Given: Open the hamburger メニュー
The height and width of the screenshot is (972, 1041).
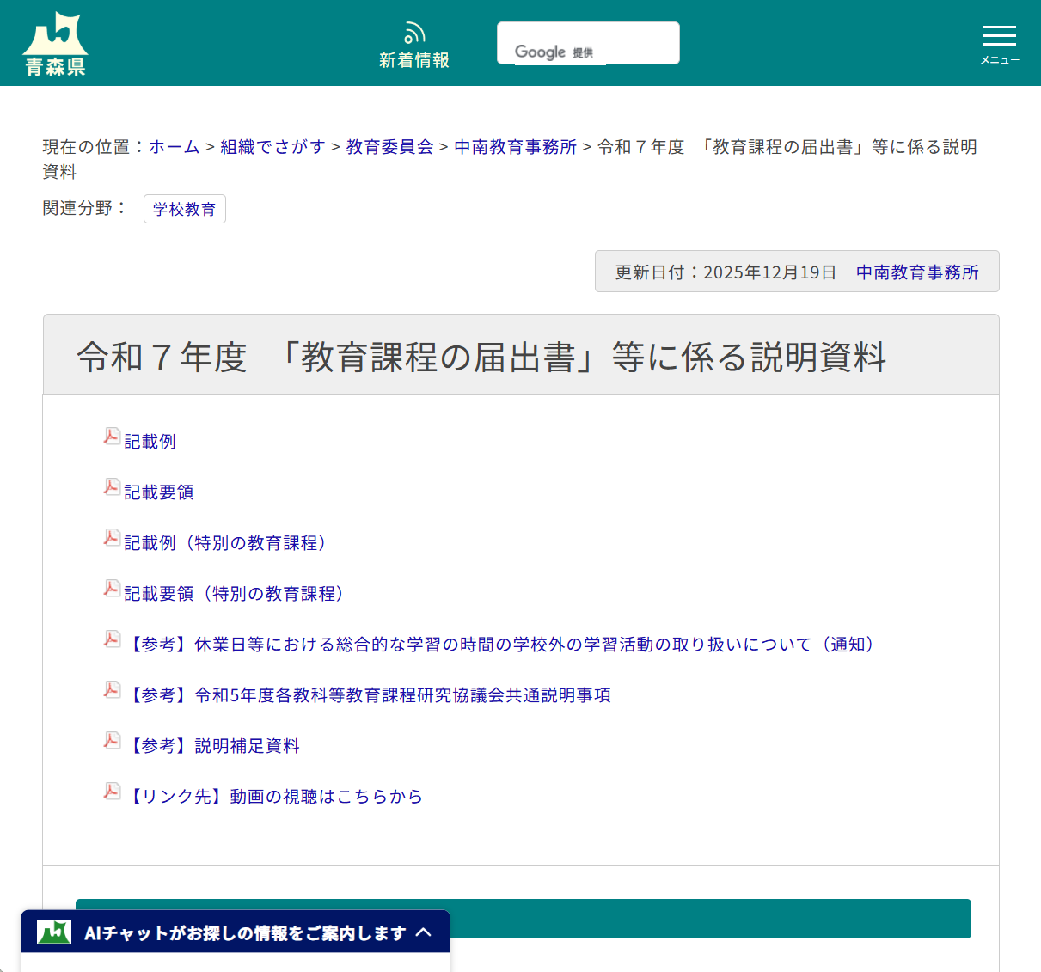Looking at the screenshot, I should coord(999,36).
